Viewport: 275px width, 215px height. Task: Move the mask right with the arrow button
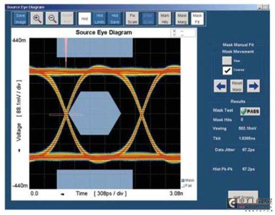[x=254, y=86]
